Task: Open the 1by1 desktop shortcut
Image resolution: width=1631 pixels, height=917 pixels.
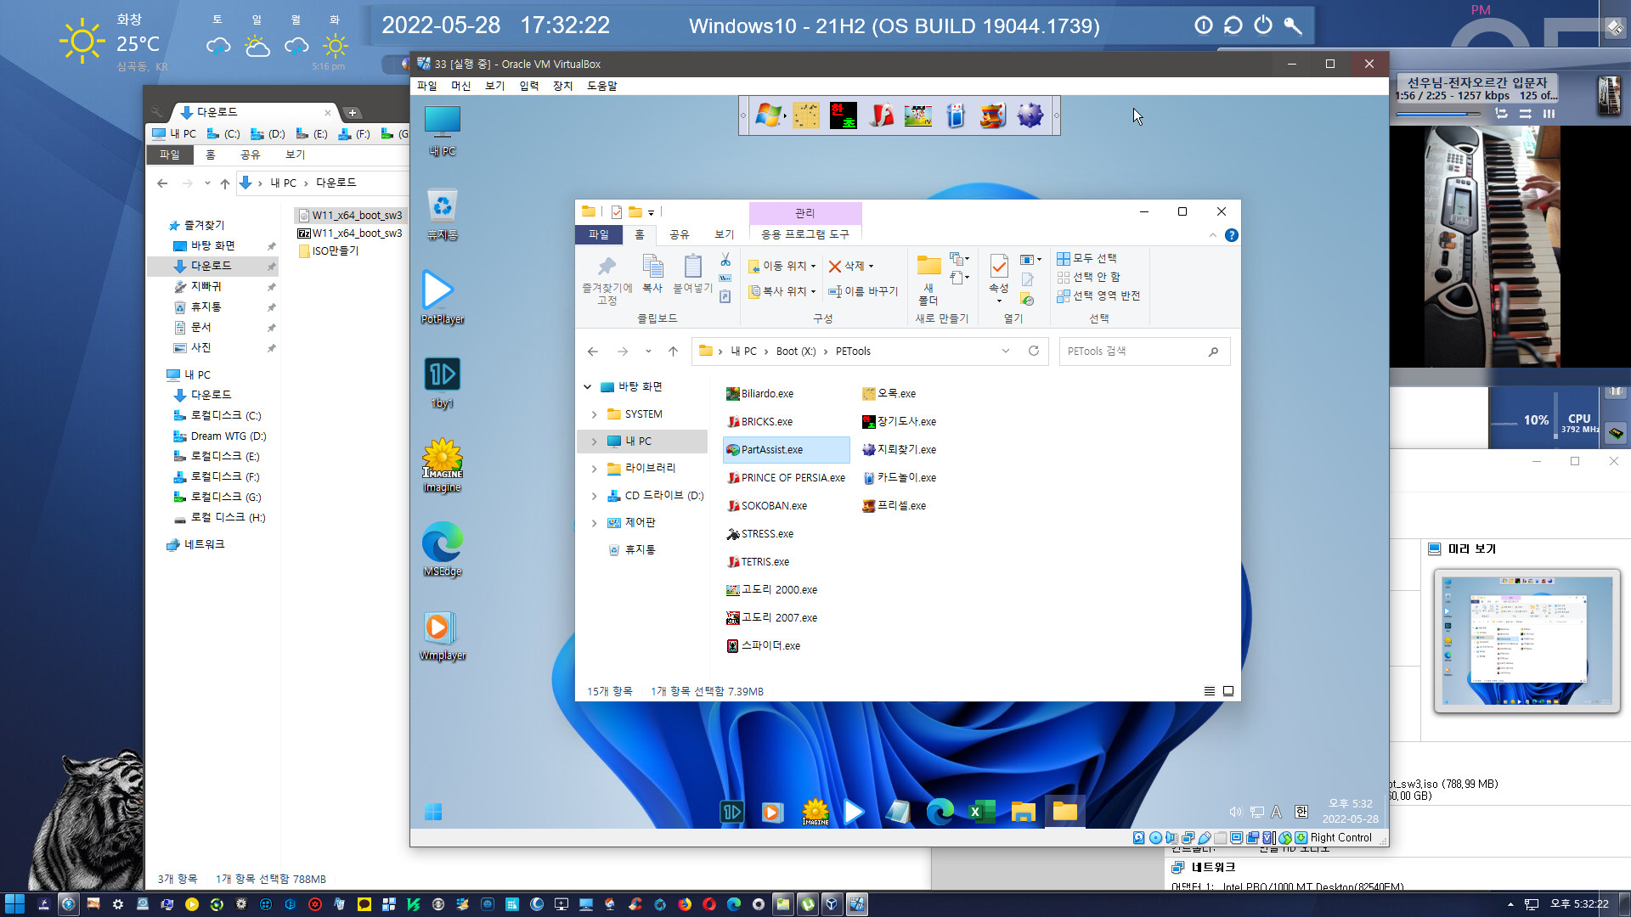Action: pos(442,381)
